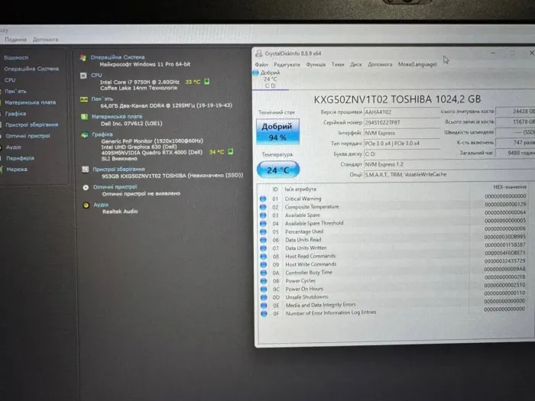Open the Файл menu in CrystalDiskInfo
The height and width of the screenshot is (401, 535).
(x=261, y=65)
